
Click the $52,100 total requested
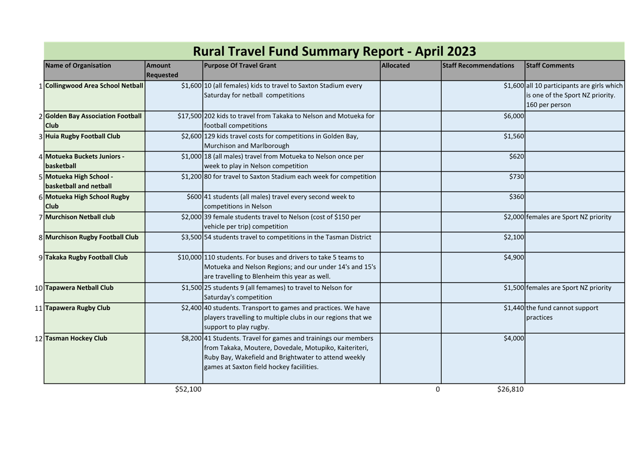click(x=188, y=389)
